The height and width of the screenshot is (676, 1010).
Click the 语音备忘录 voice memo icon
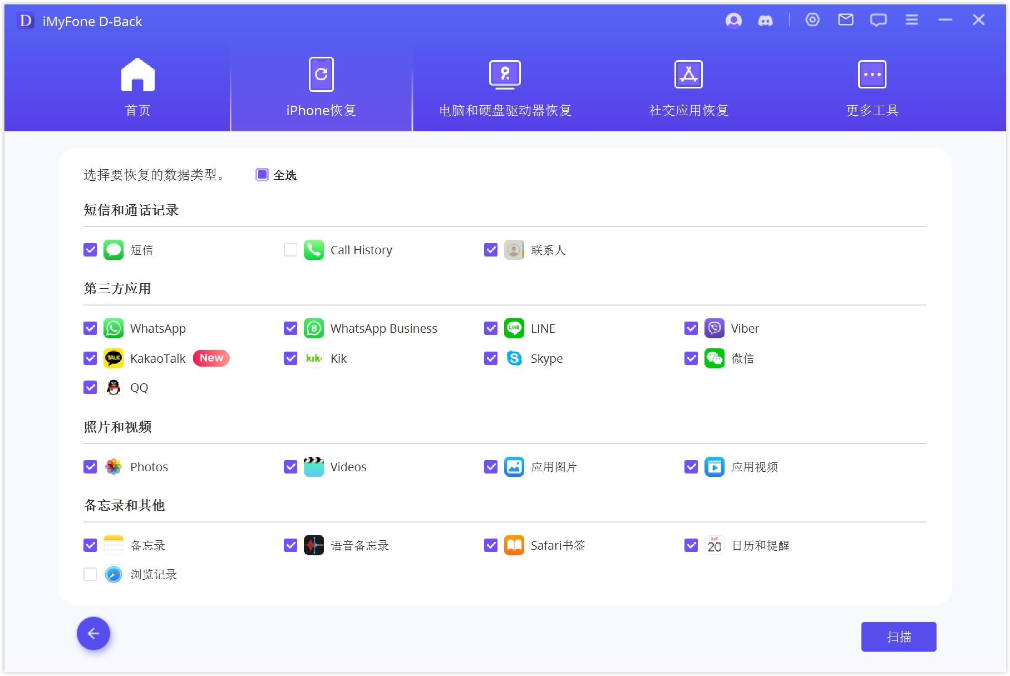tap(314, 545)
